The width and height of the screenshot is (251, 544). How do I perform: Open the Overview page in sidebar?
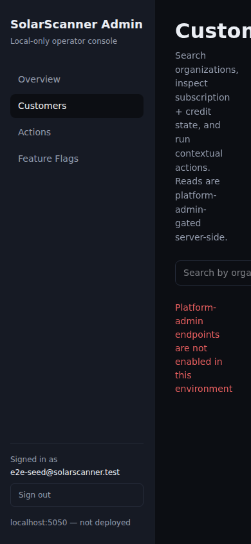(77, 79)
